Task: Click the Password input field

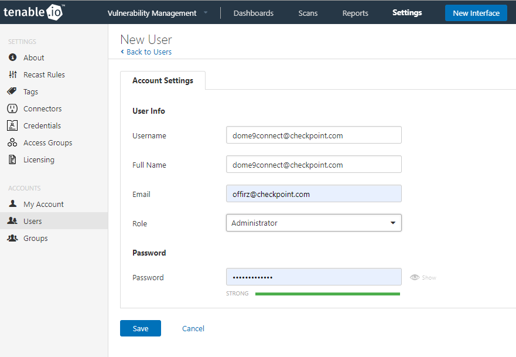Action: [313, 277]
